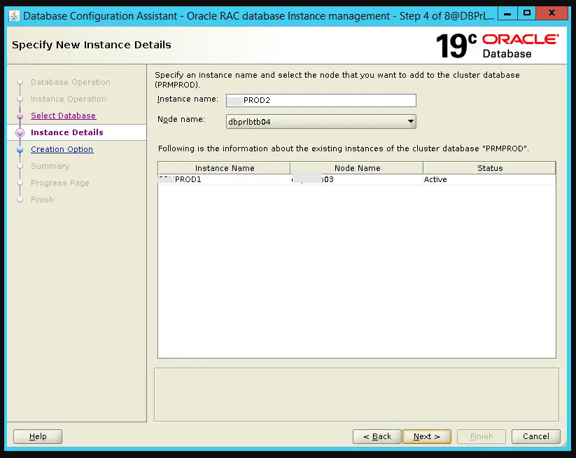This screenshot has width=576, height=458.
Task: Click the Status column header
Action: pyautogui.click(x=490, y=168)
